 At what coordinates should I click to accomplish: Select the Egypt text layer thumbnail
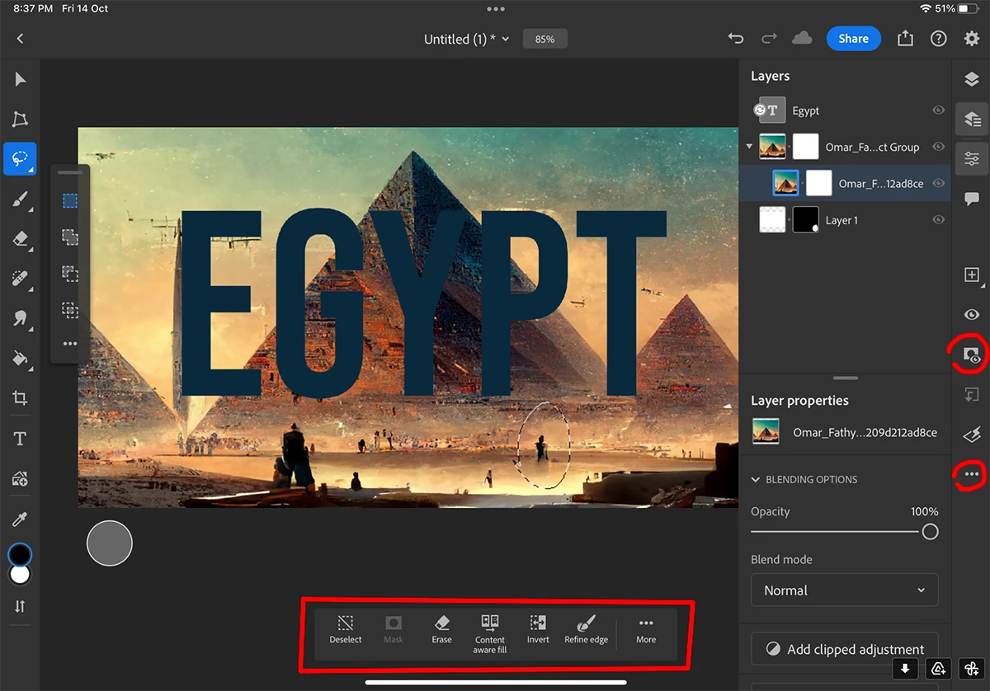[x=772, y=110]
